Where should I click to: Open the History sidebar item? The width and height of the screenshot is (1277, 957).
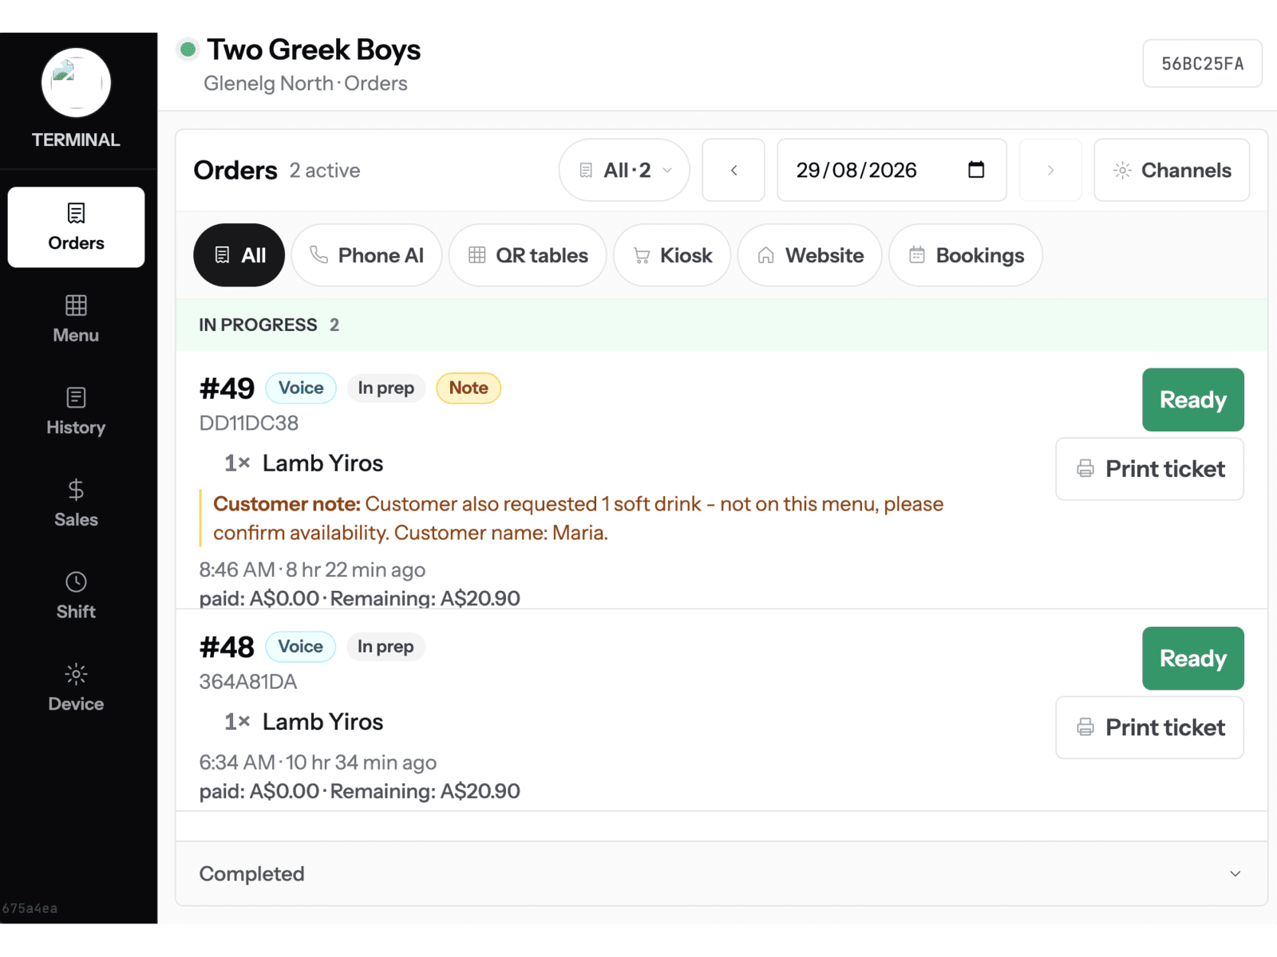76,412
